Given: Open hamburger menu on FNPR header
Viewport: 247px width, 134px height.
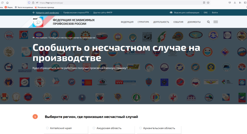Looking at the screenshot, I should pyautogui.click(x=216, y=22).
